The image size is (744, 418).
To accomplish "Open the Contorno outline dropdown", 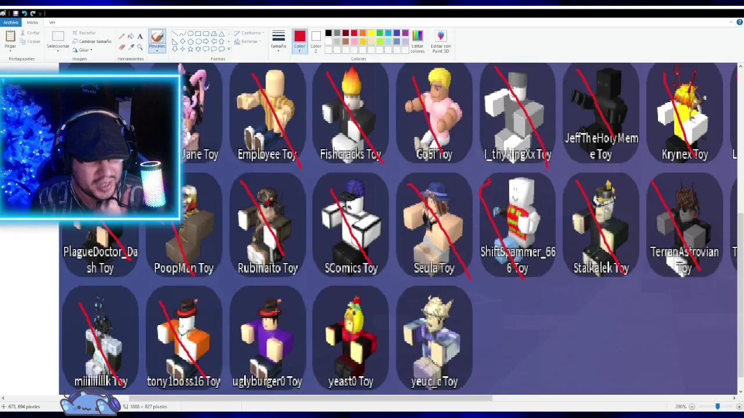I will click(251, 33).
